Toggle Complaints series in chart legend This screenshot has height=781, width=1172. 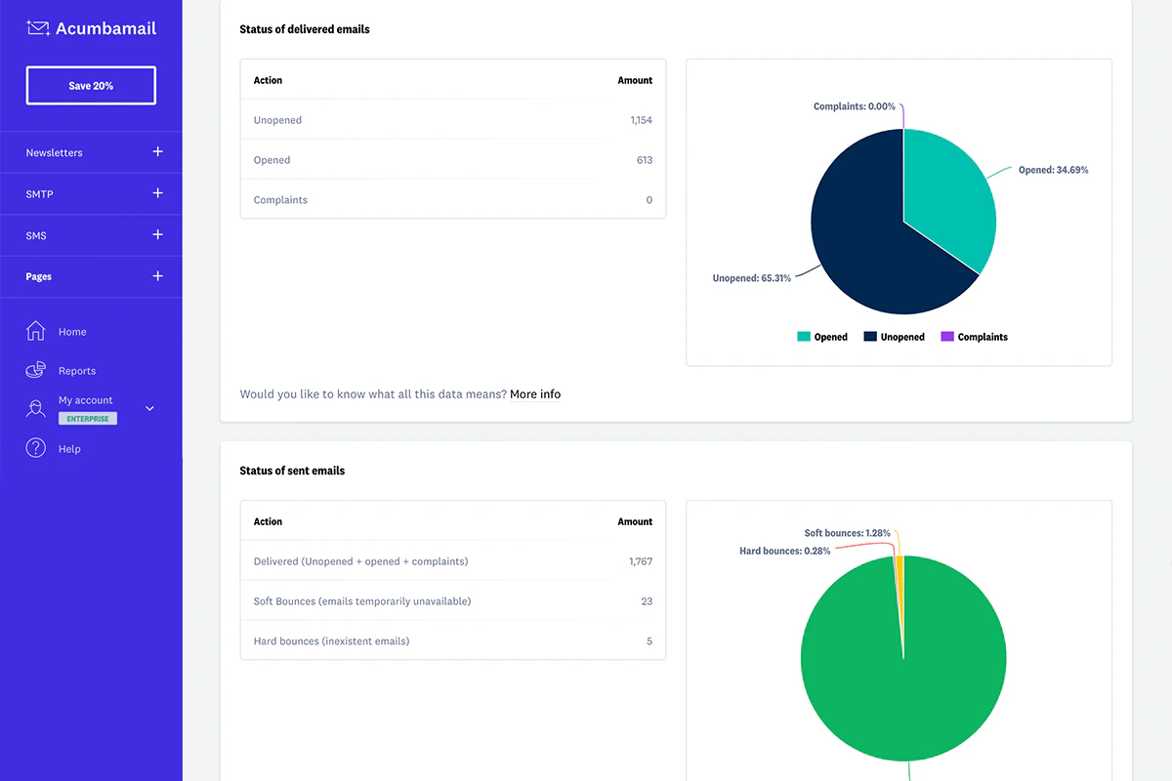(x=974, y=337)
